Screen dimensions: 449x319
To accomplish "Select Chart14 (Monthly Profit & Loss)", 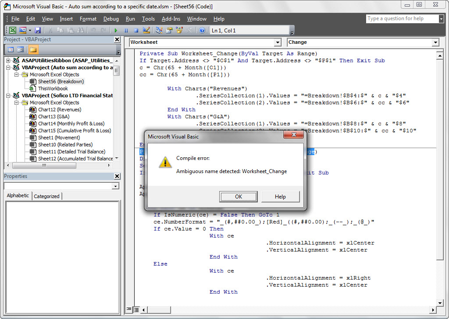I will click(71, 124).
